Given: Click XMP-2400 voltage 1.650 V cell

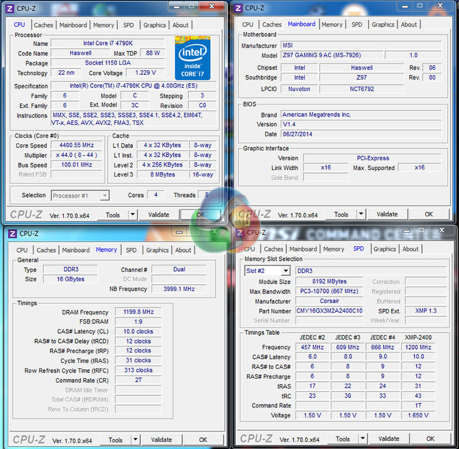Looking at the screenshot, I should coord(418,415).
